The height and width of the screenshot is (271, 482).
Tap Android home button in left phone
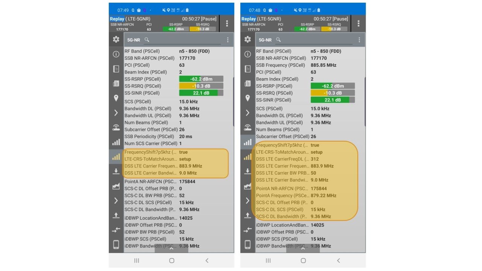click(172, 260)
